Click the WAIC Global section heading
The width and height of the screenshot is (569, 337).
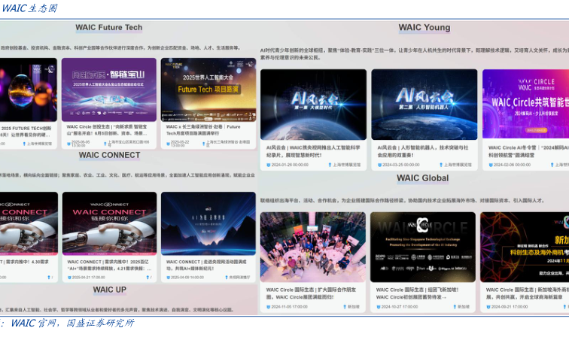tap(422, 178)
